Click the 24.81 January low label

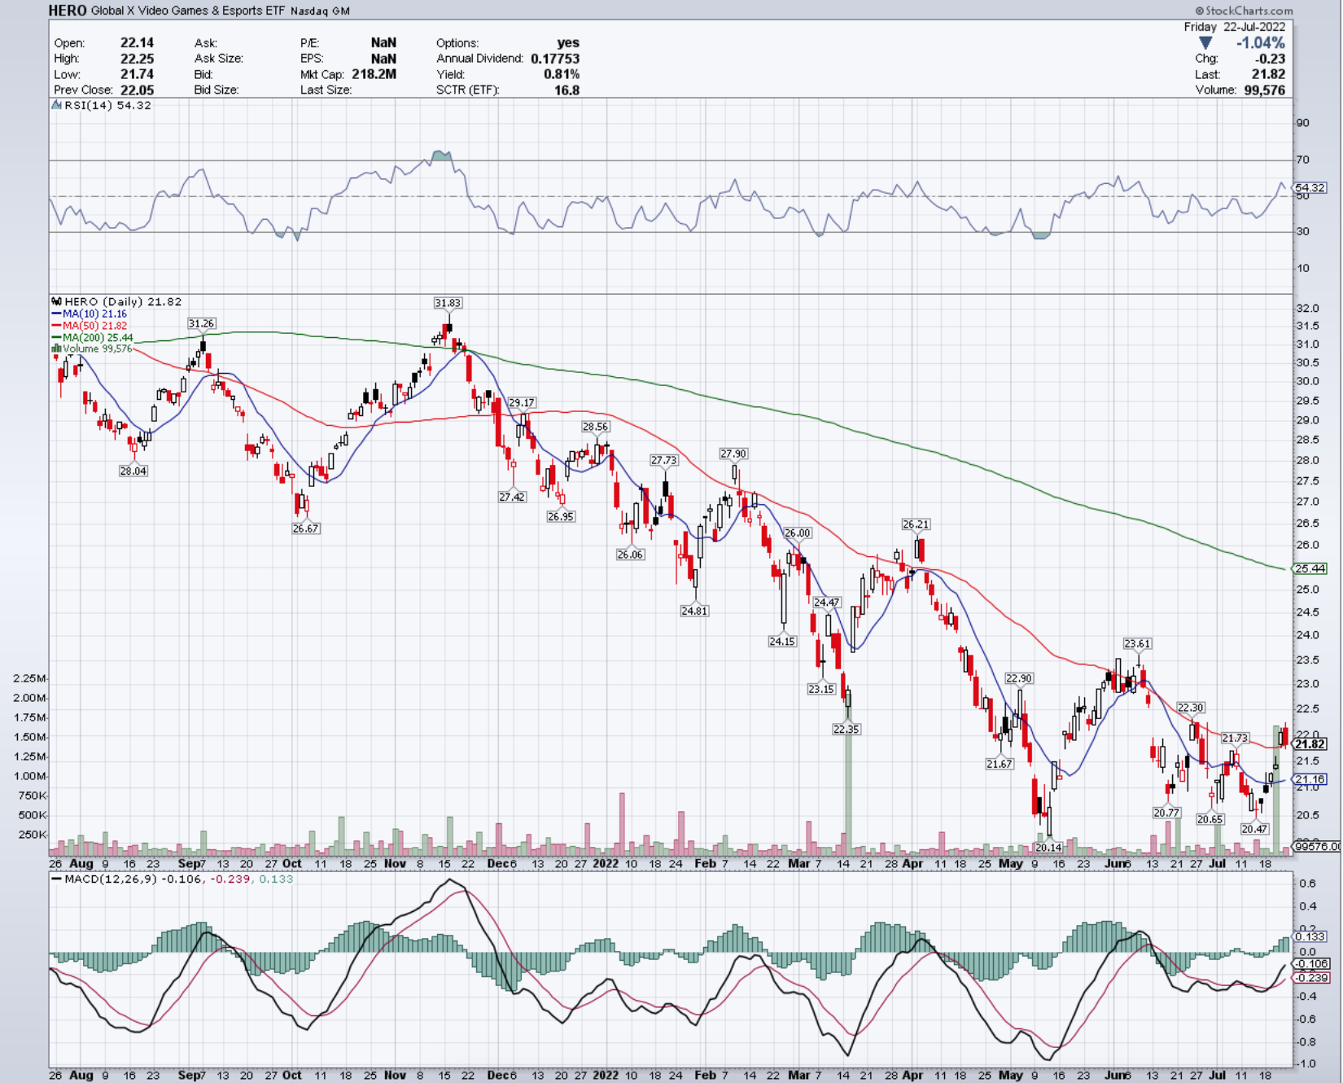[x=694, y=611]
